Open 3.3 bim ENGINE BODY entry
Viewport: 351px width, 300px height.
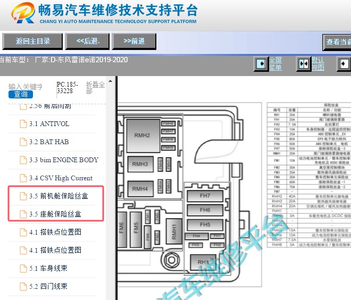[x=64, y=160]
